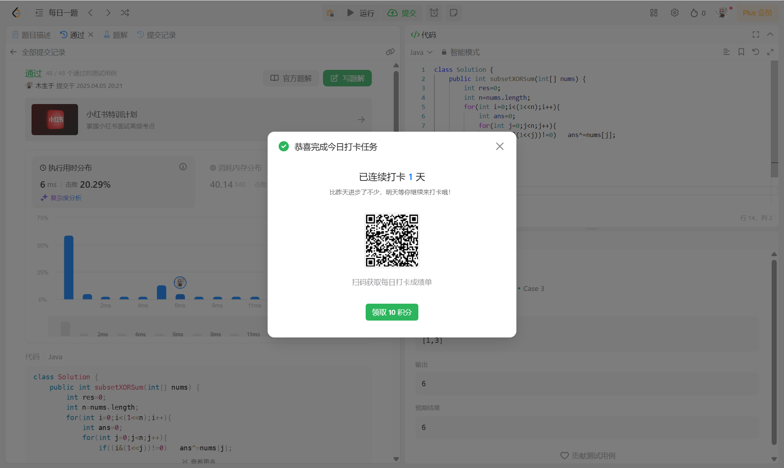Screen dimensions: 784x468
Task: Open the debug icon beside Run
Action: (x=330, y=13)
